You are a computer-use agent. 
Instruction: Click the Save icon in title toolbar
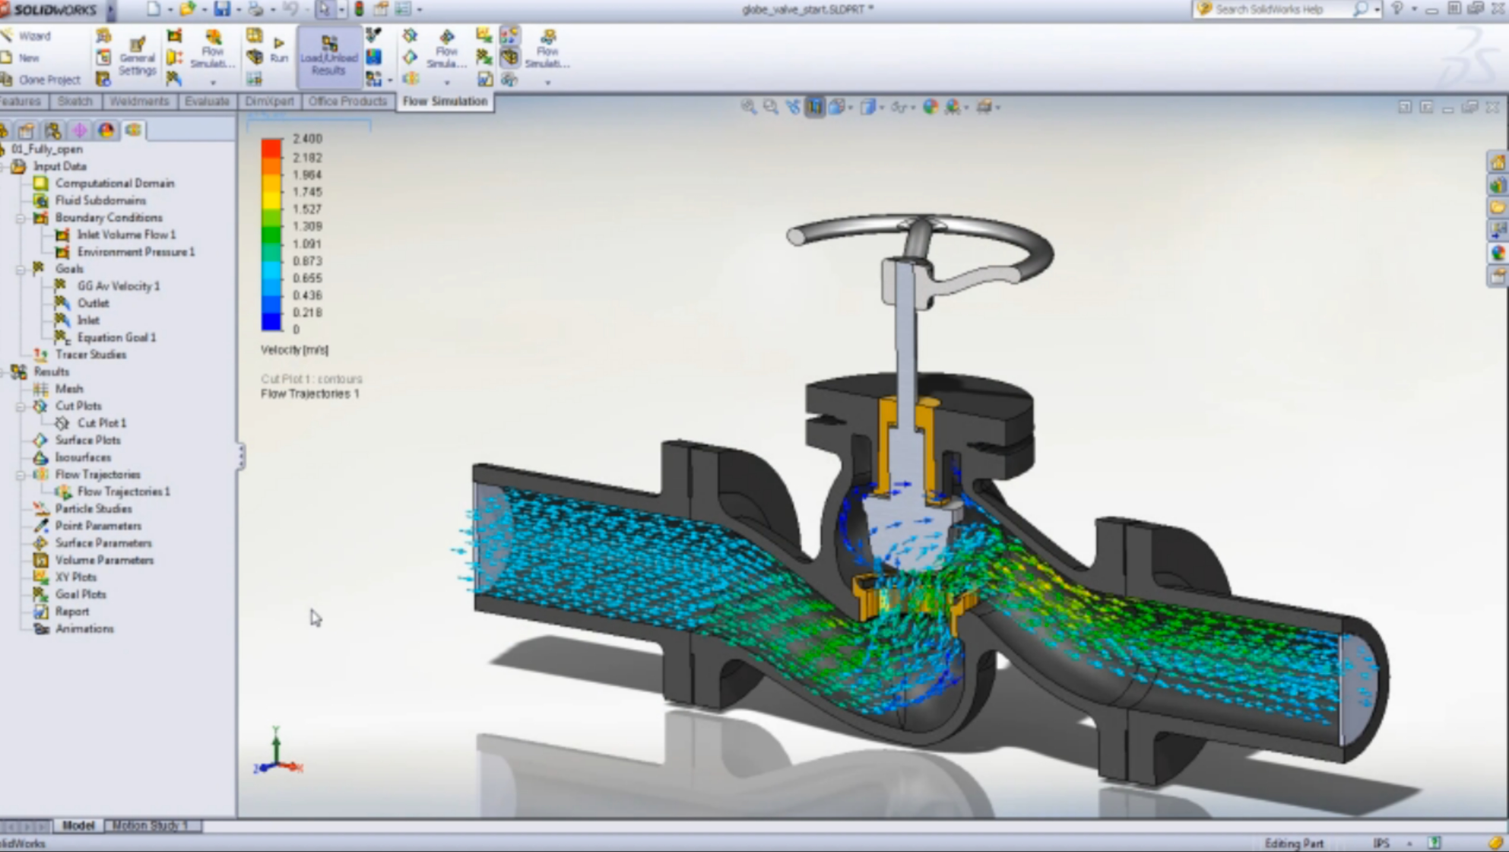point(222,9)
